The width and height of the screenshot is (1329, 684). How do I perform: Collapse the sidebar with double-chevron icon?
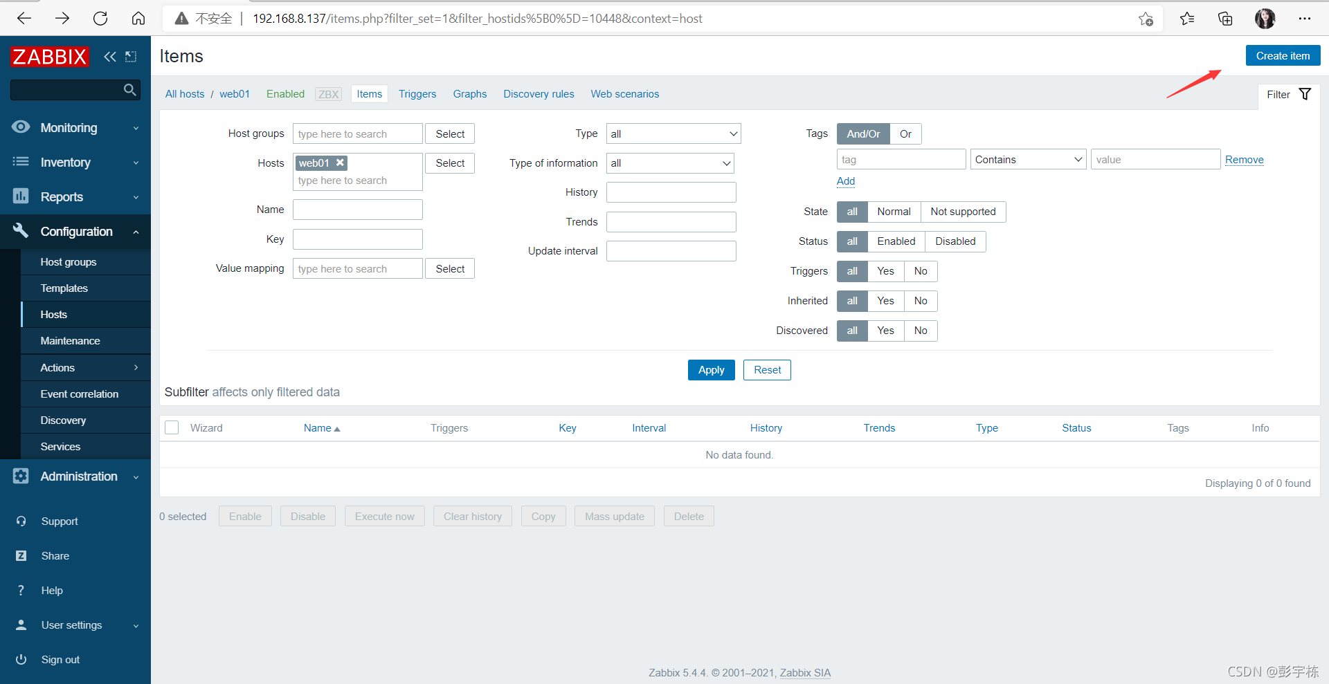(x=110, y=57)
